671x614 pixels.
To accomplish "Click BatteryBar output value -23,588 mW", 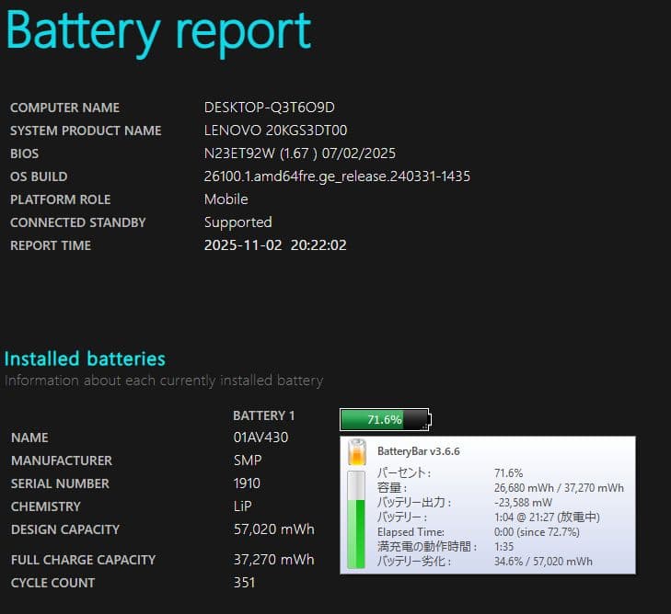I will coord(523,503).
